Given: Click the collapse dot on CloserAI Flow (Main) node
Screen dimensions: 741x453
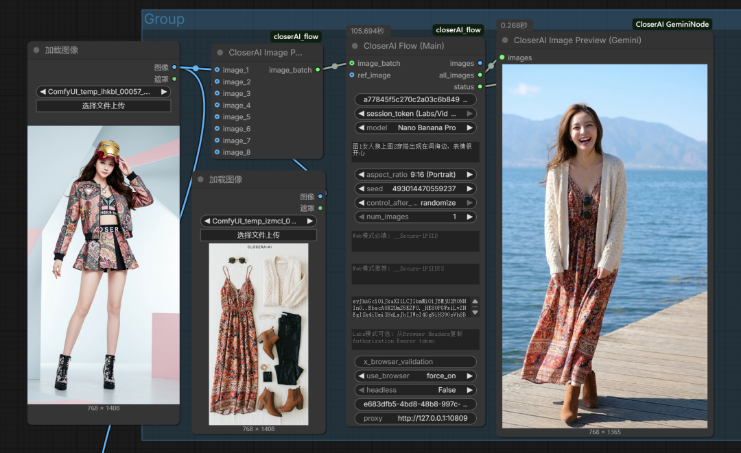Looking at the screenshot, I should tap(355, 46).
